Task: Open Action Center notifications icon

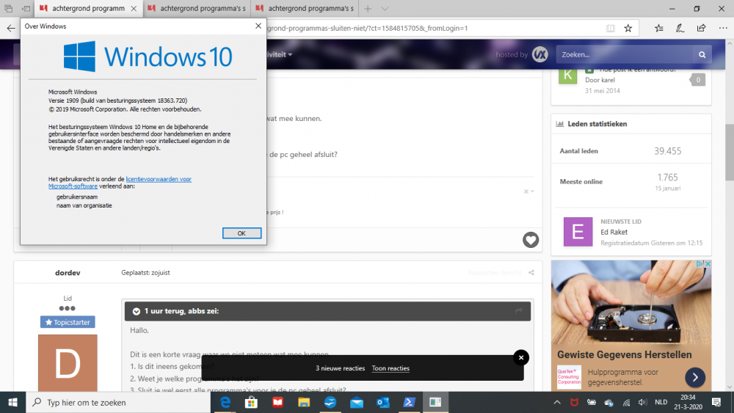Action: pyautogui.click(x=716, y=402)
